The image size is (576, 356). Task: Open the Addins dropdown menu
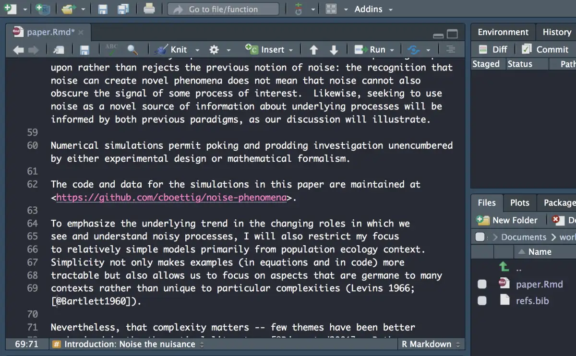point(373,9)
